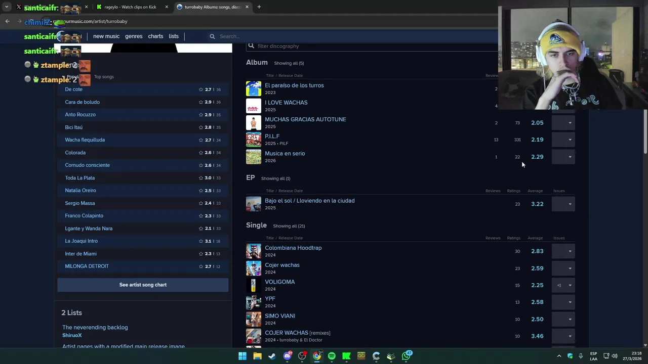This screenshot has height=364, width=648.
Task: Open the new music menu
Action: click(106, 36)
